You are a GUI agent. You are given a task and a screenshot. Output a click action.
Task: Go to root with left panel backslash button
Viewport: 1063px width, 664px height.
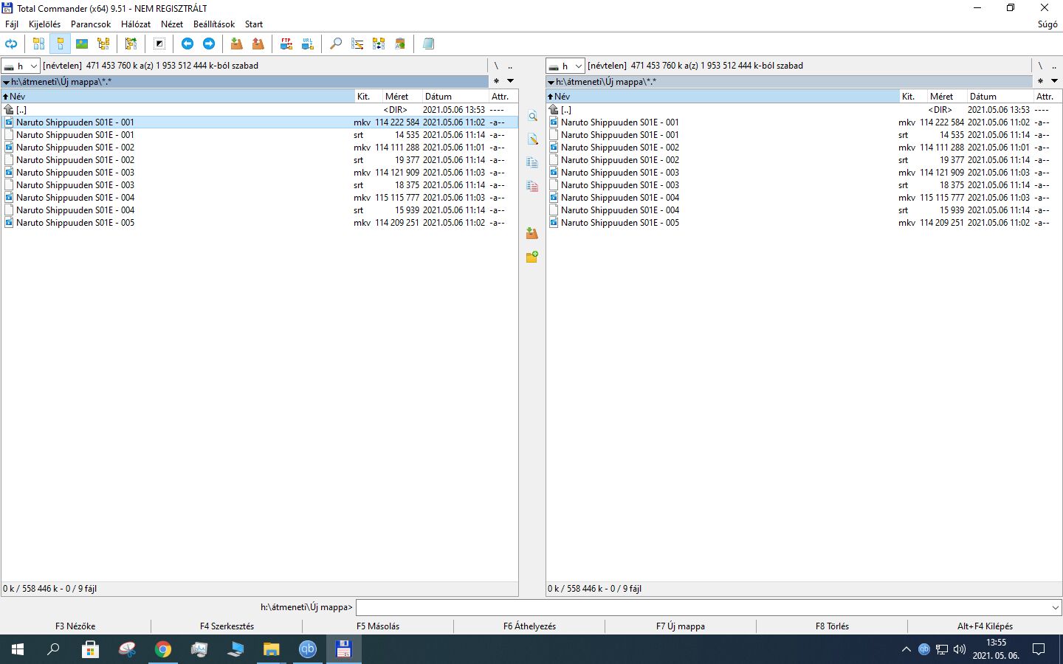[496, 66]
